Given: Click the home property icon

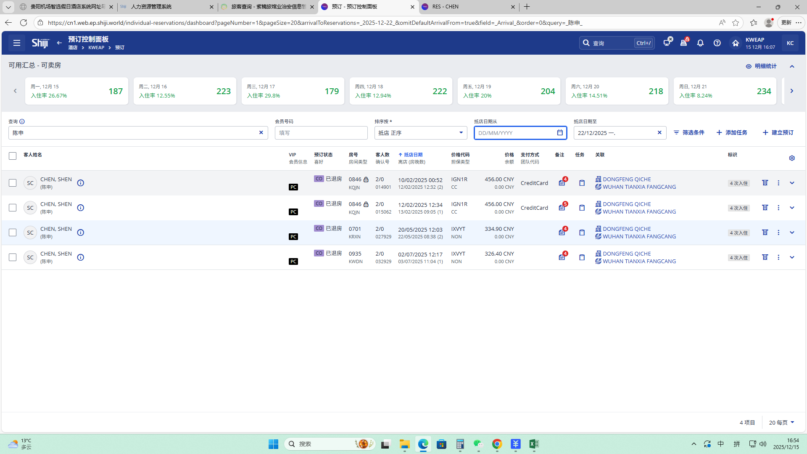Looking at the screenshot, I should [735, 43].
